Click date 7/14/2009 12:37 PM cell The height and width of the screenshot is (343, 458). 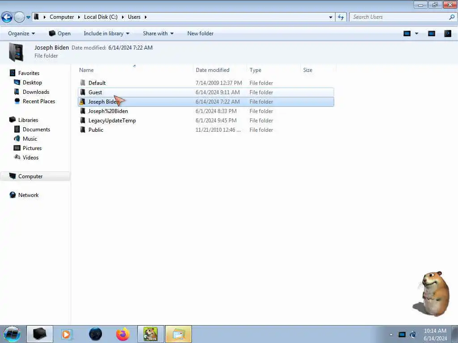(x=219, y=83)
